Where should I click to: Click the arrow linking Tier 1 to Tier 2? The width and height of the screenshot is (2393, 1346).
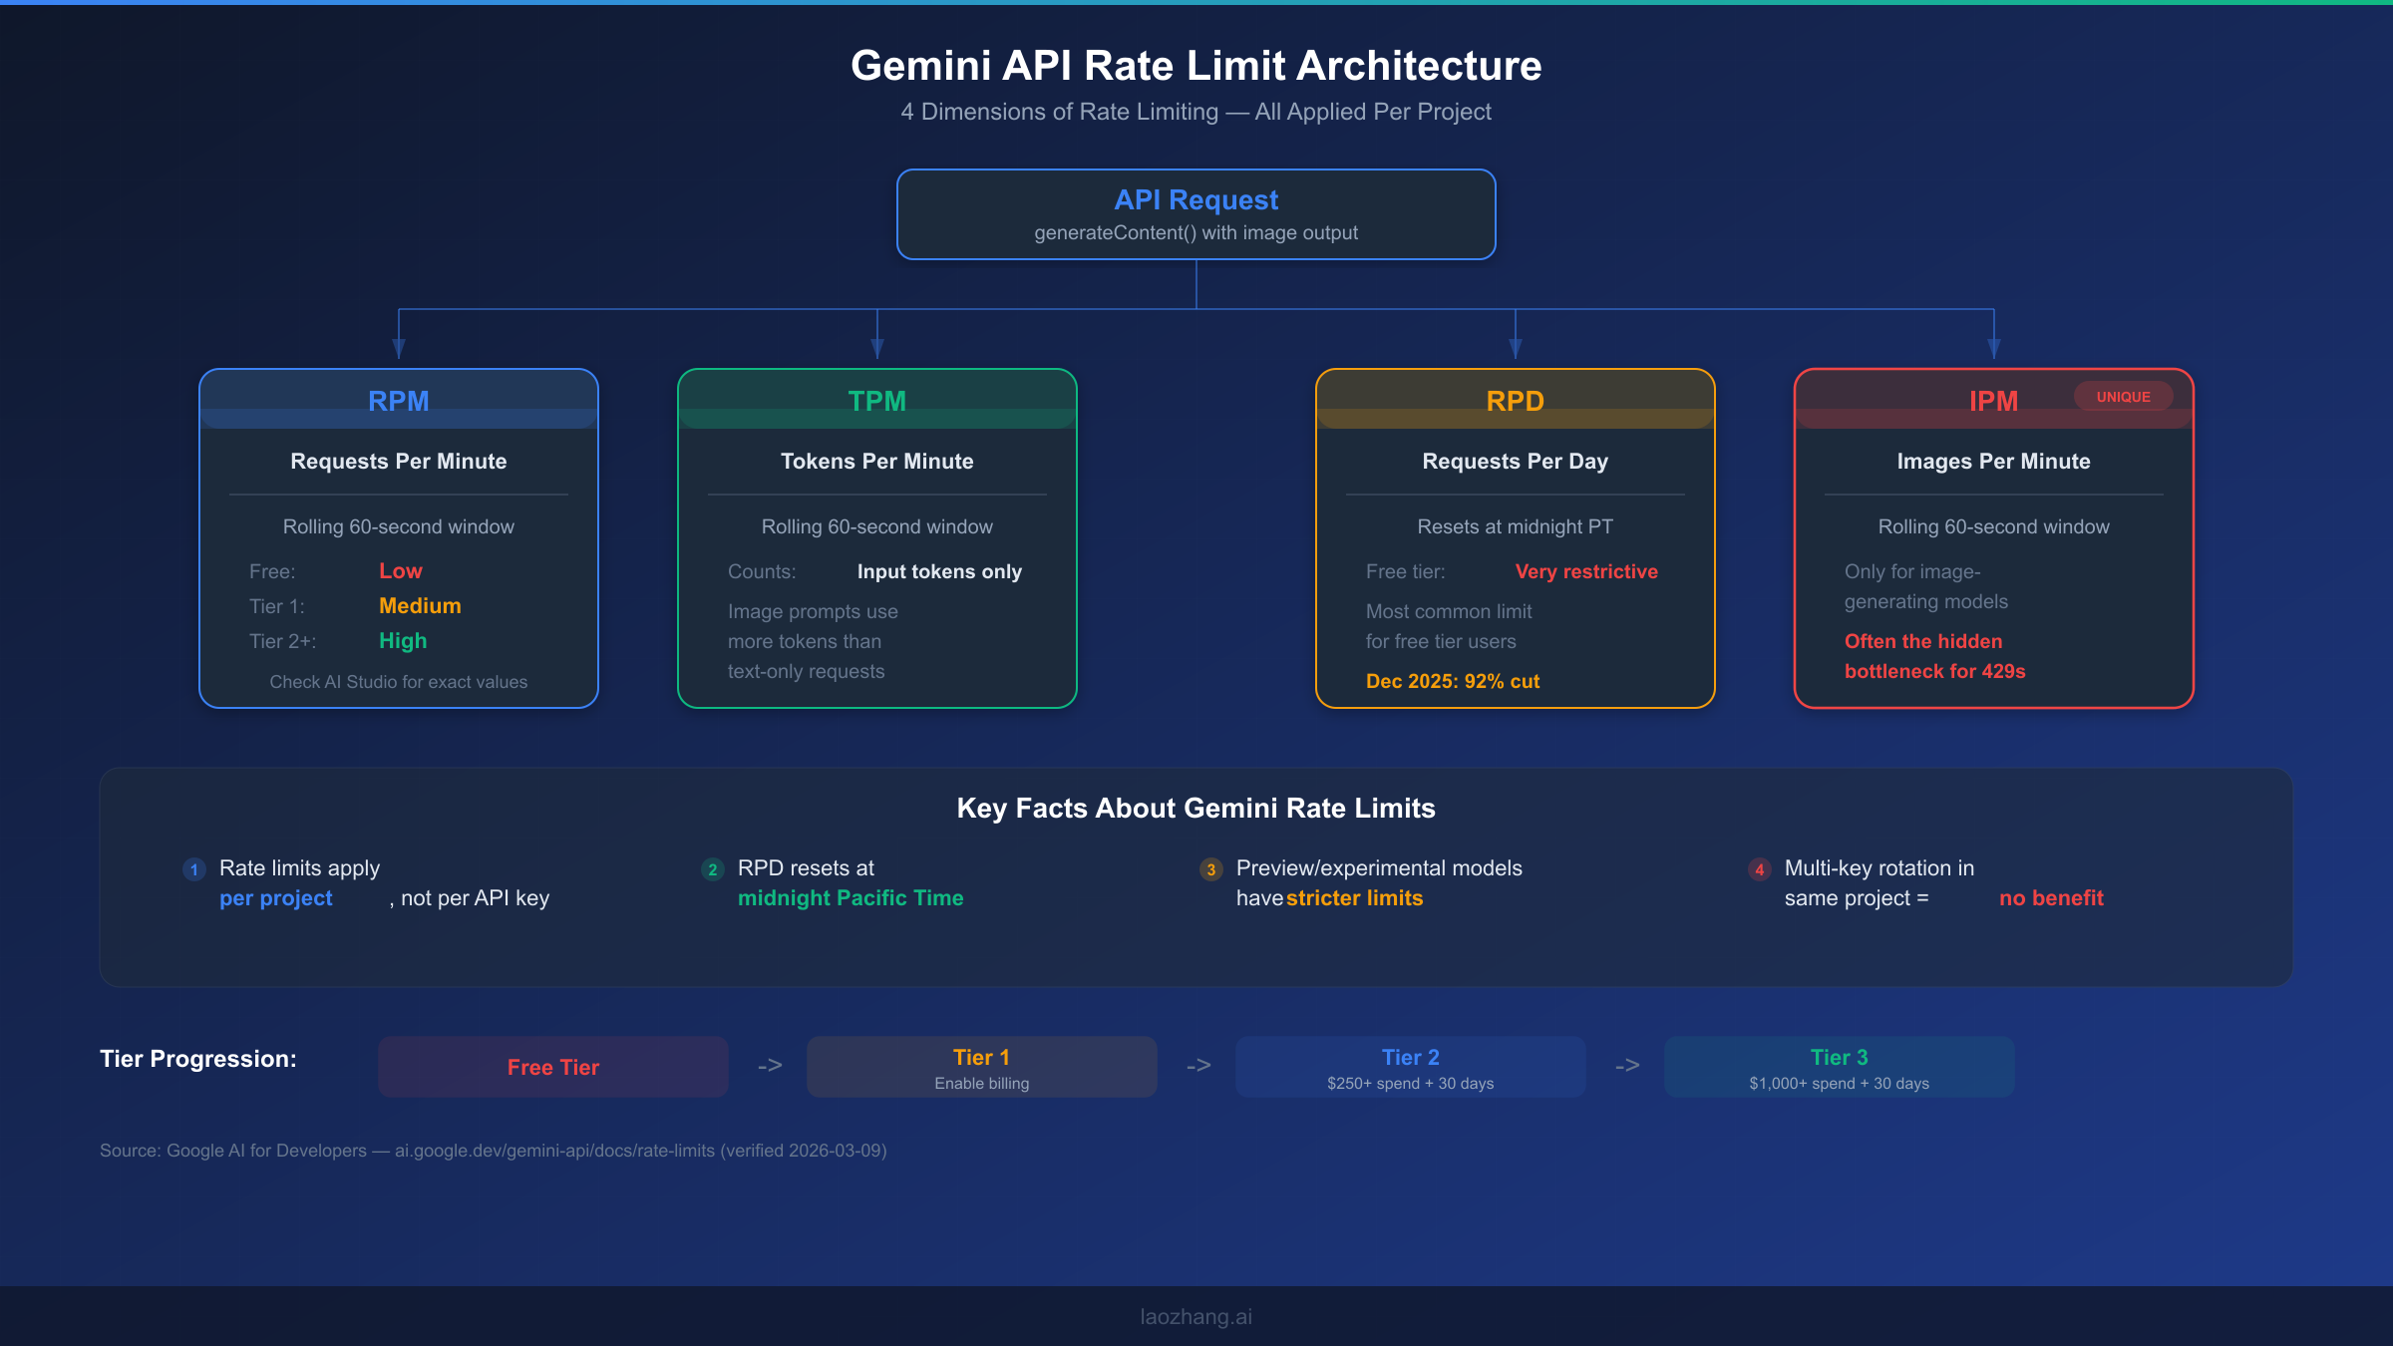click(x=1198, y=1065)
